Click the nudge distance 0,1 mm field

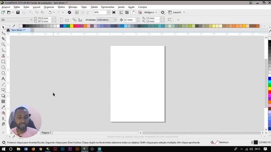tap(130, 20)
